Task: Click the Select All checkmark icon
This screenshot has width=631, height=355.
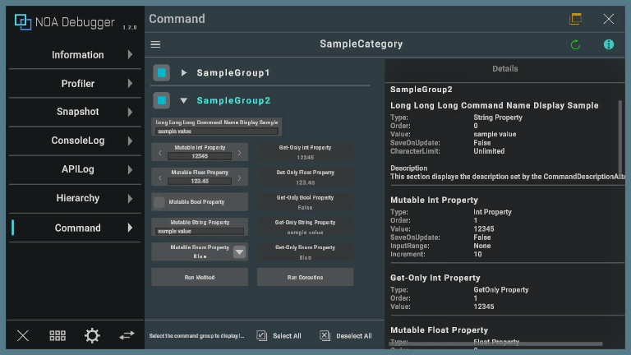Action: coord(261,335)
